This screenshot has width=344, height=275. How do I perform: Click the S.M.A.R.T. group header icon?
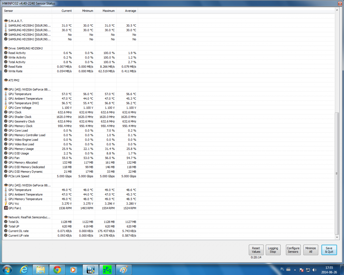click(6, 21)
